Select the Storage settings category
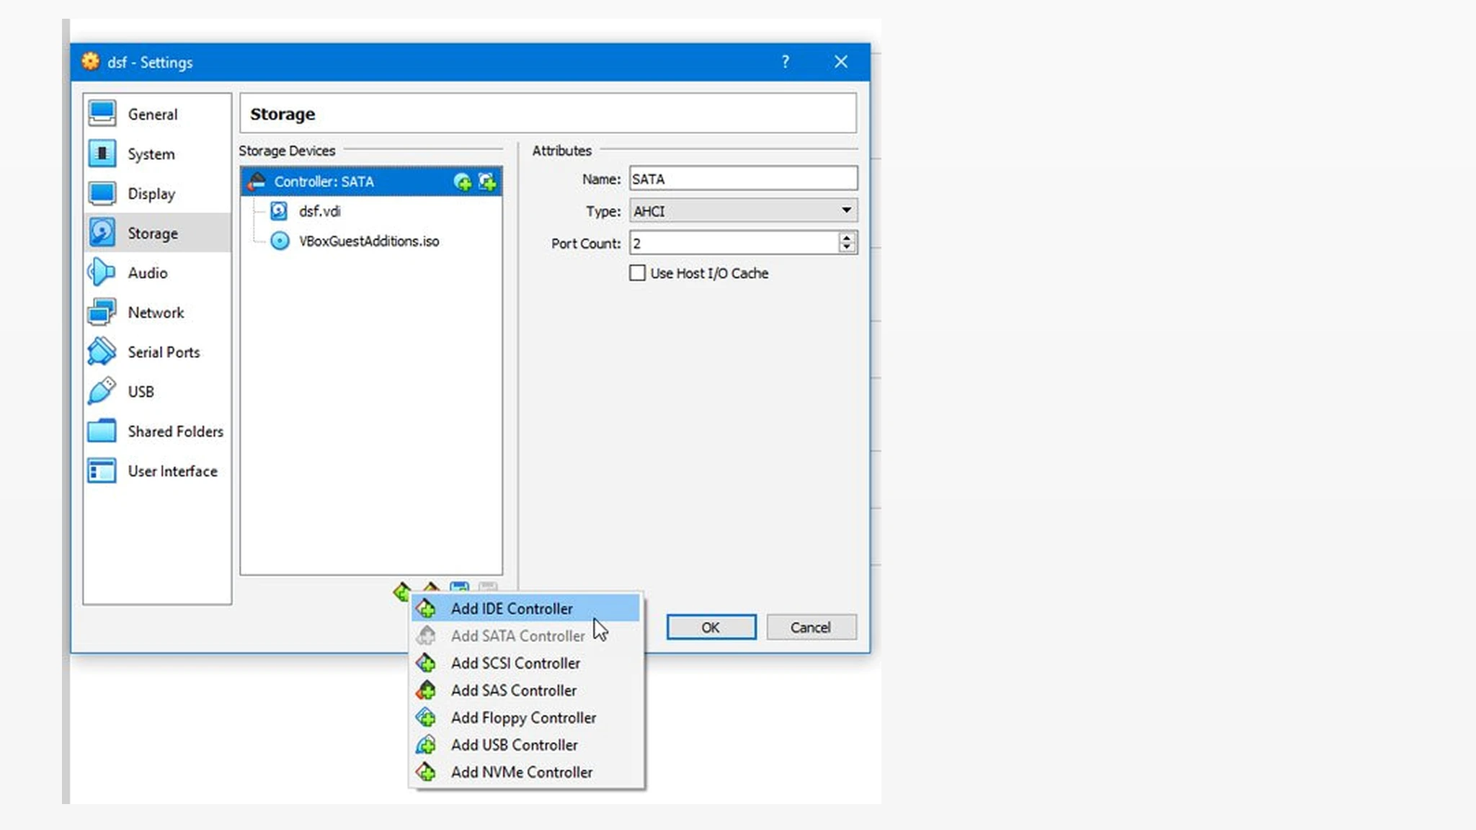1476x830 pixels. click(x=157, y=233)
